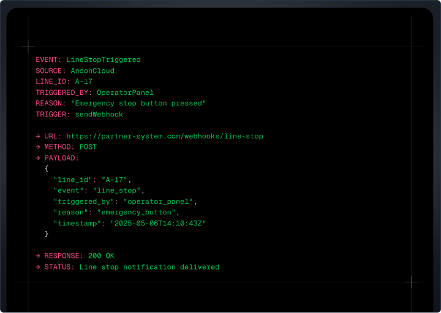Click the arrow icon before URL
Screen dimensions: 441x313
point(38,136)
